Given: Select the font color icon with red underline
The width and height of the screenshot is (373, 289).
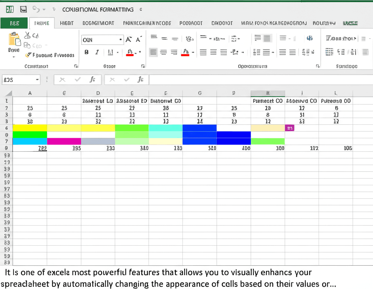Looking at the screenshot, I should coord(129,52).
